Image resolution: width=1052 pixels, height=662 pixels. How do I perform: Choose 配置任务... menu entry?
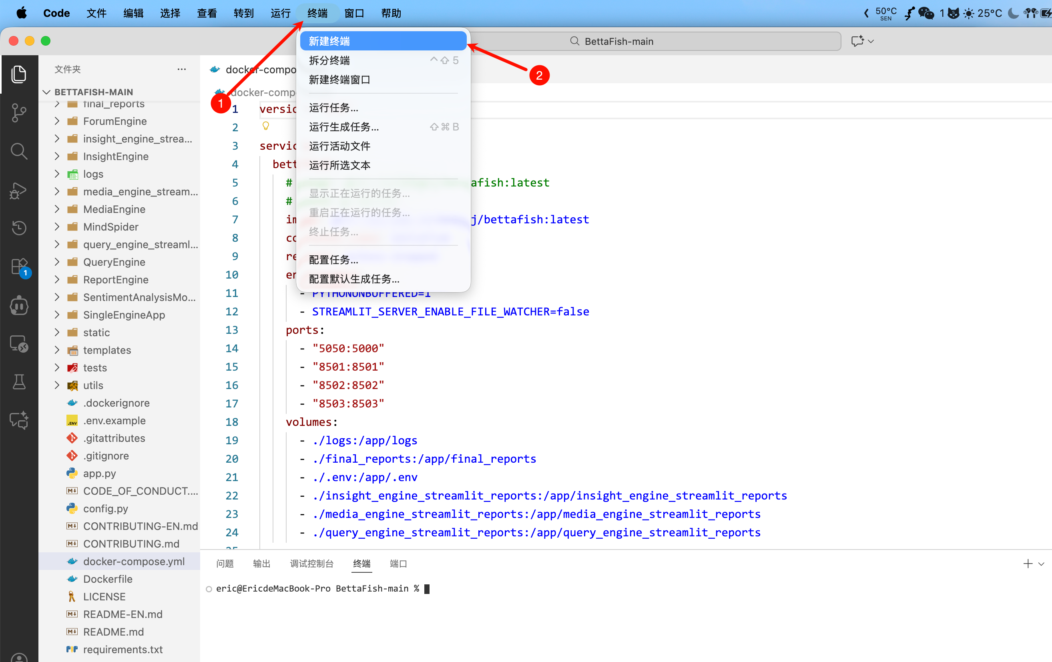pos(333,260)
